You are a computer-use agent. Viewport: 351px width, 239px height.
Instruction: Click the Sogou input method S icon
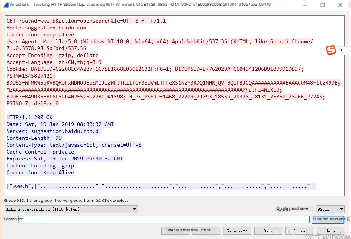point(331,50)
